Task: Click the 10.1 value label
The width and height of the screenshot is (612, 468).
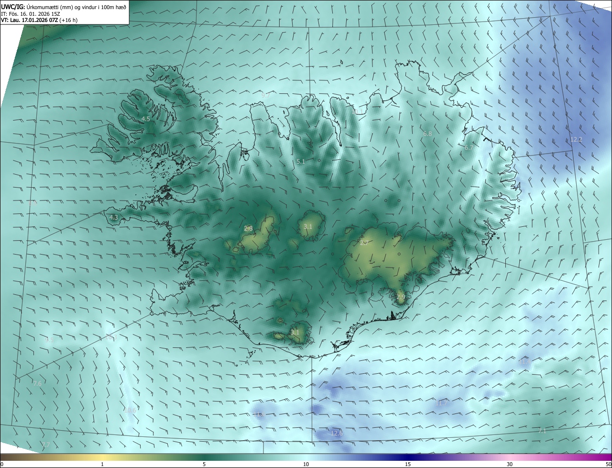Action: click(x=358, y=112)
